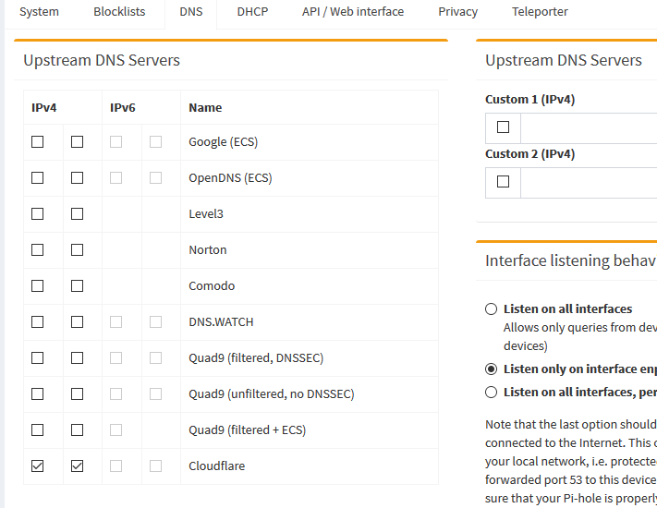This screenshot has width=657, height=508.
Task: Uncheck first IPv4 checkbox for Cloudflare
Action: pyautogui.click(x=38, y=466)
